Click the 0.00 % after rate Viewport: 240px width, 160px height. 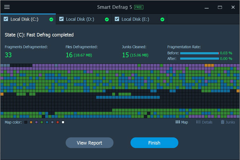click(x=226, y=59)
